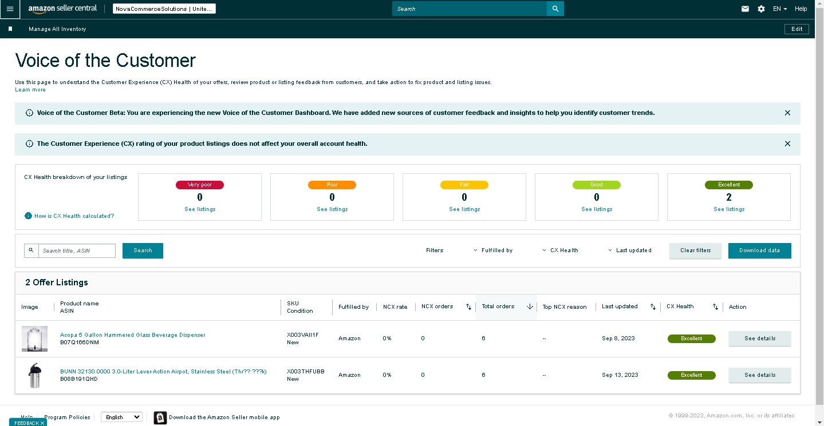Click the yellow Fair badge

click(x=464, y=185)
